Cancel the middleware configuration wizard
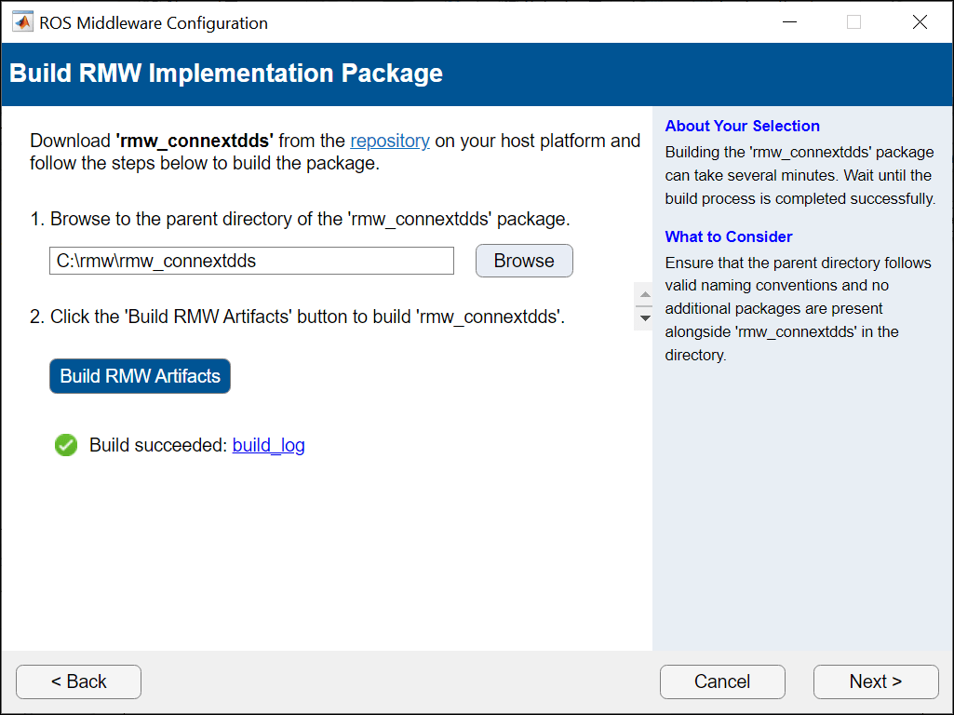The width and height of the screenshot is (954, 715). click(x=722, y=681)
